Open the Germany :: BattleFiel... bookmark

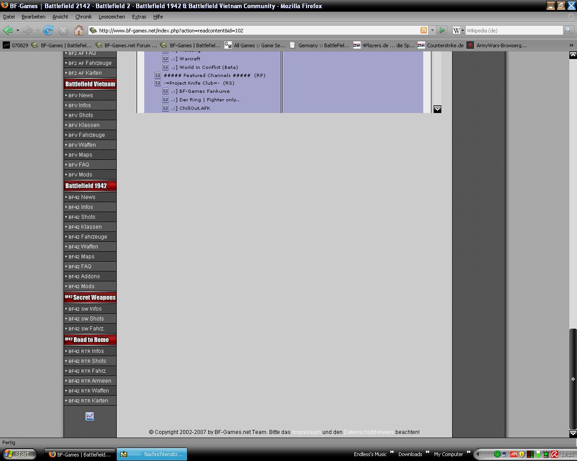319,45
